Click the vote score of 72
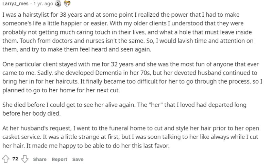This screenshot has width=272, height=167. click(x=15, y=159)
